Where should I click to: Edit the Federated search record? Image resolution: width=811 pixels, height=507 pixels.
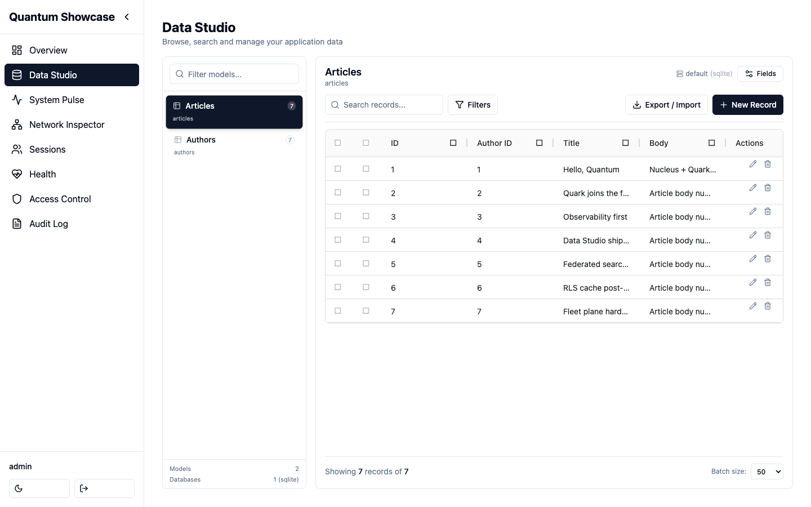click(x=753, y=259)
